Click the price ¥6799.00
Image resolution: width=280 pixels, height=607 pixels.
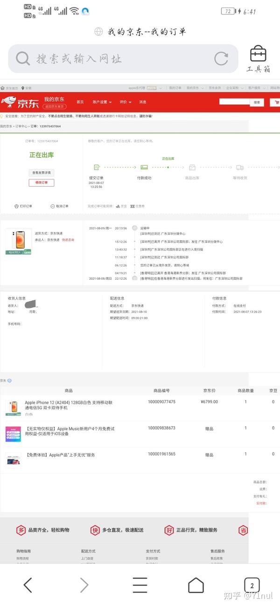click(210, 402)
